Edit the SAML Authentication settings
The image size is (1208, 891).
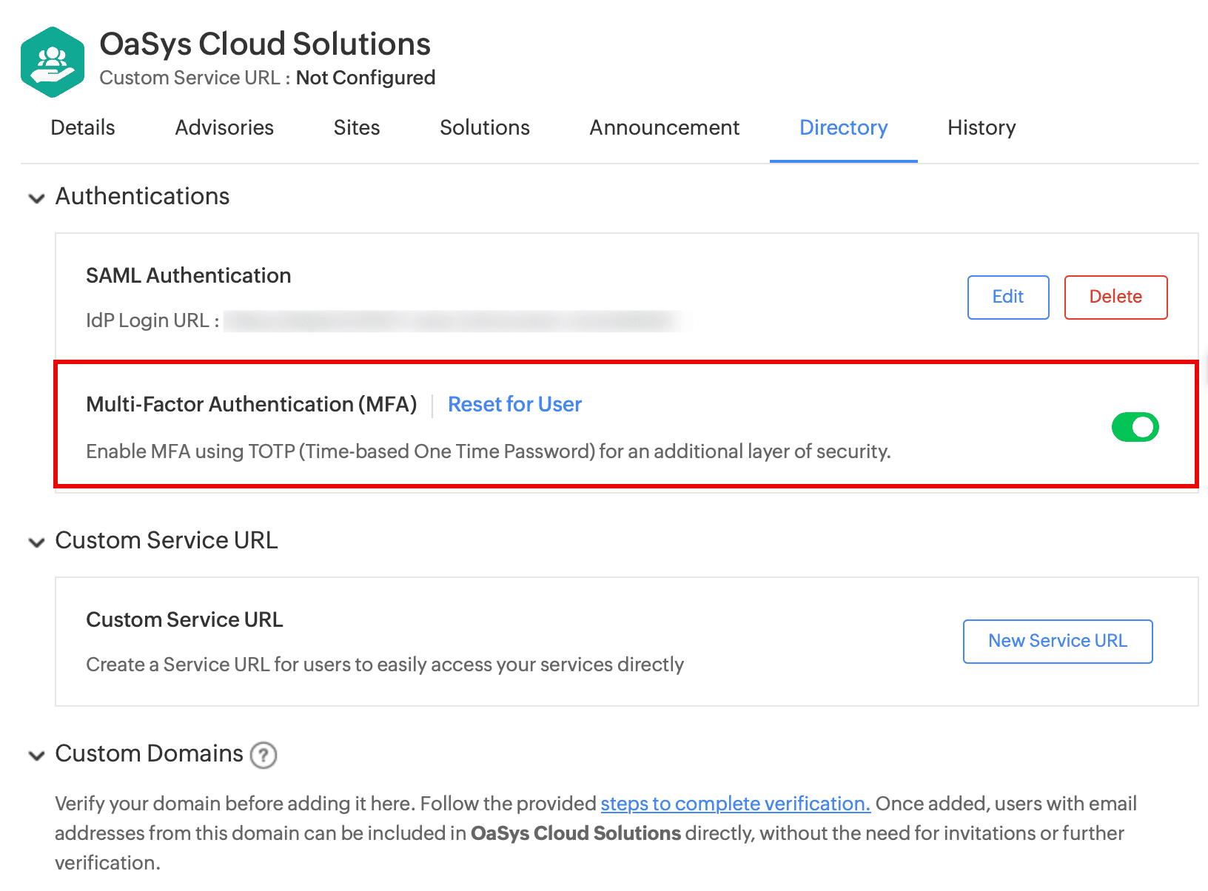pos(1007,297)
